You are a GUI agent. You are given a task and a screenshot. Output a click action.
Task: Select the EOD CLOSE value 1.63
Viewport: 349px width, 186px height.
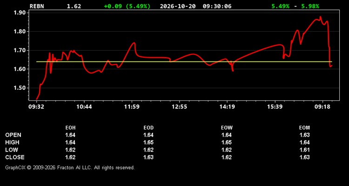tap(148, 157)
